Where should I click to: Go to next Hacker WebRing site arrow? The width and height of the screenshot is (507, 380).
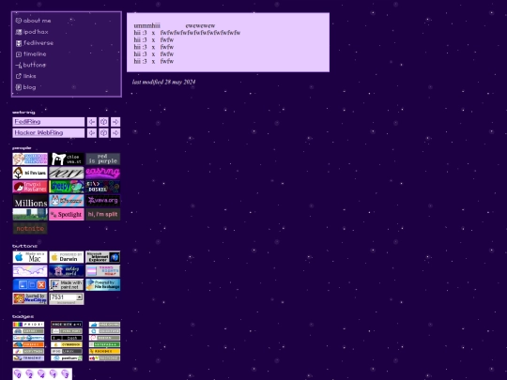pos(115,133)
